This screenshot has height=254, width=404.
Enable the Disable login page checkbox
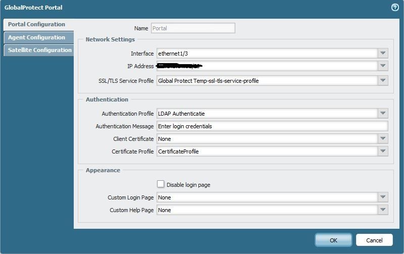point(161,184)
